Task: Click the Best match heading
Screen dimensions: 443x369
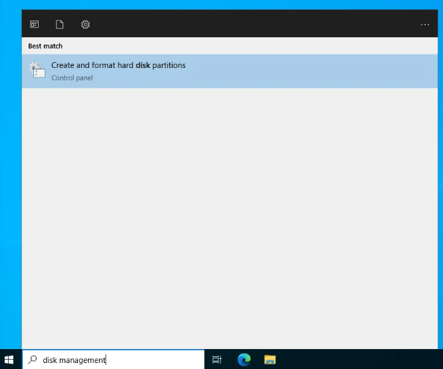Action: click(45, 47)
